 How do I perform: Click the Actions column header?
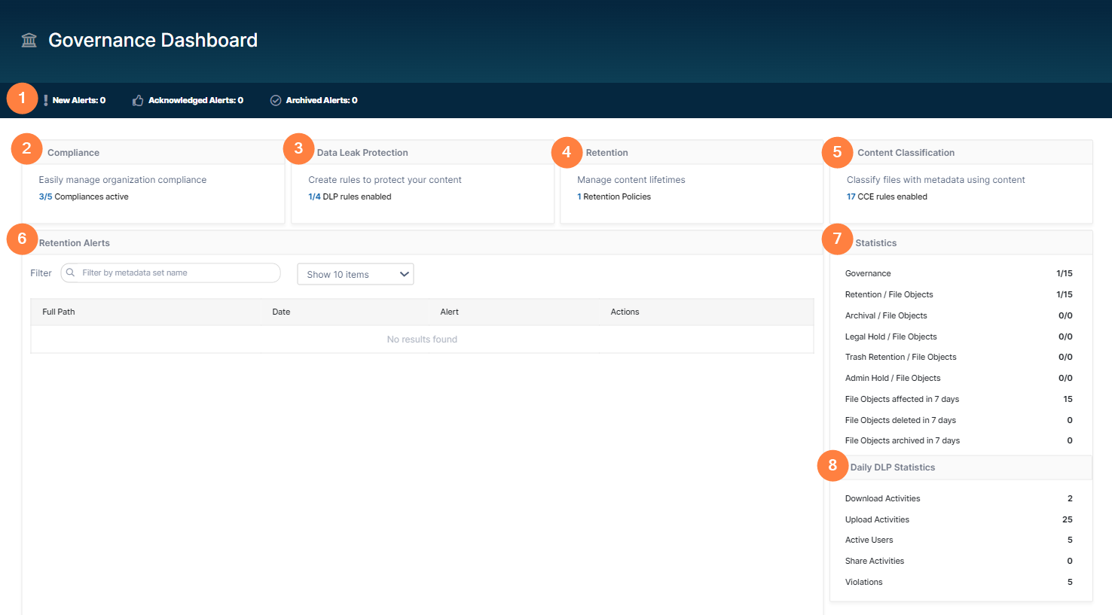[x=625, y=312]
